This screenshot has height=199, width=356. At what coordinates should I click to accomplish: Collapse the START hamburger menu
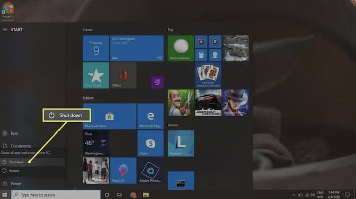[x=5, y=30]
